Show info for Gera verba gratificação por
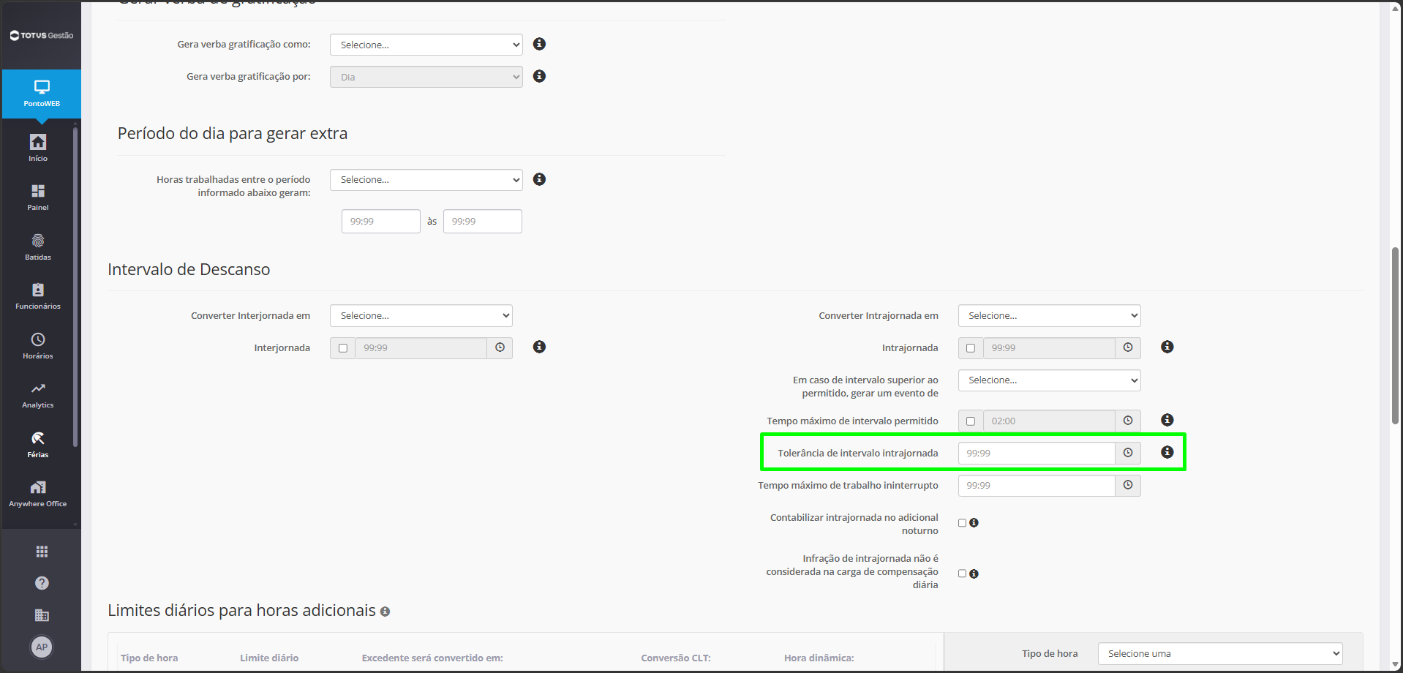 539,76
